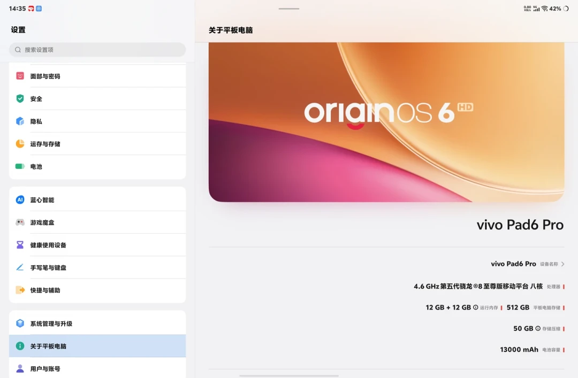Viewport: 578px width, 378px height.
Task: Tap the 关于平板电脑 page header
Action: (x=231, y=30)
